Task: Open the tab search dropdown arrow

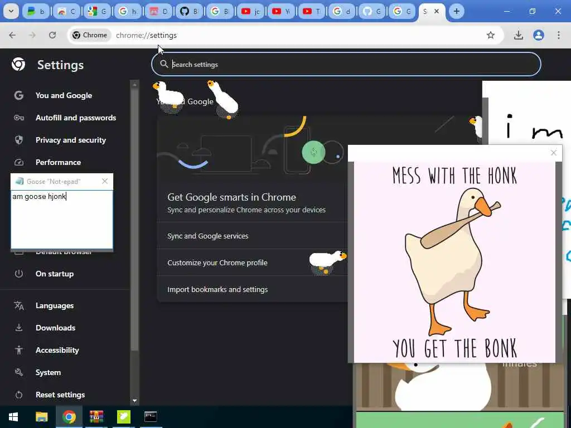Action: (x=11, y=11)
